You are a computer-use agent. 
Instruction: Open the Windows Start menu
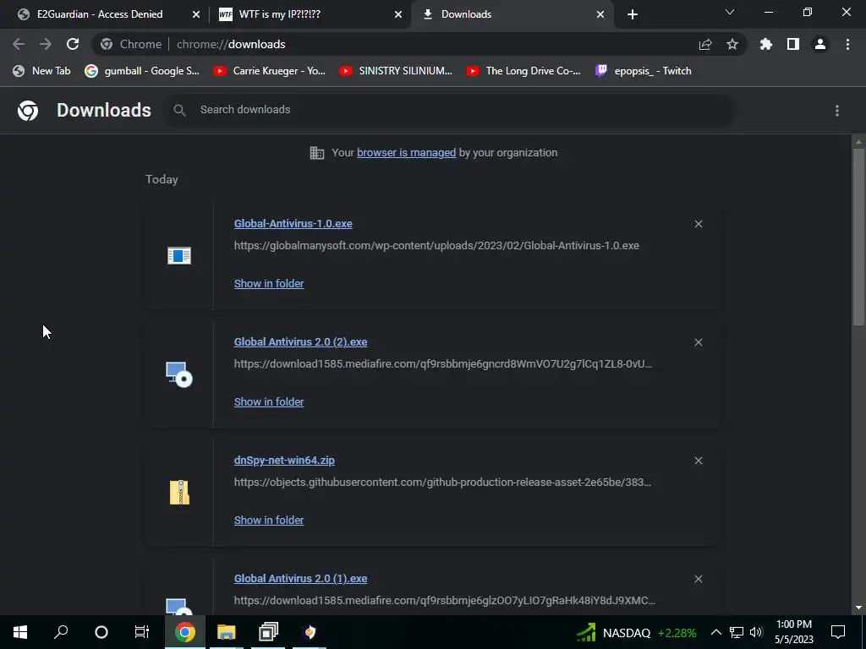tap(20, 632)
